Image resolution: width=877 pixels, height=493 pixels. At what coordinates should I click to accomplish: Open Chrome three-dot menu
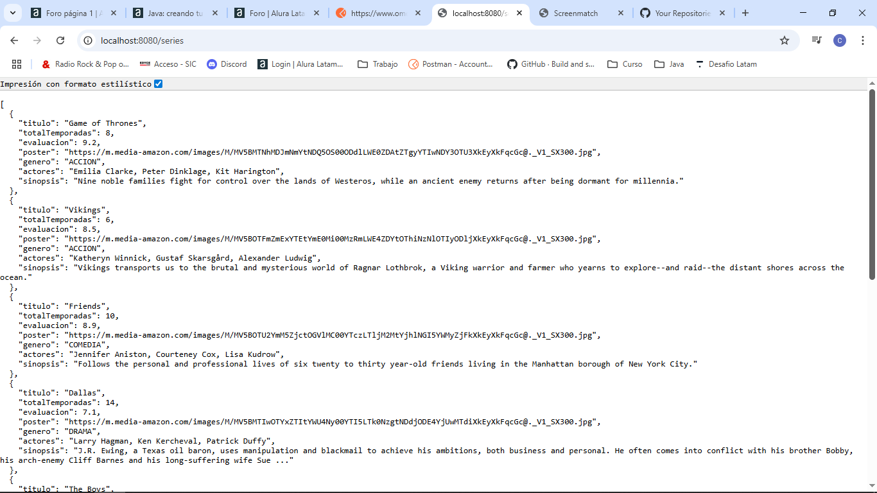[863, 40]
